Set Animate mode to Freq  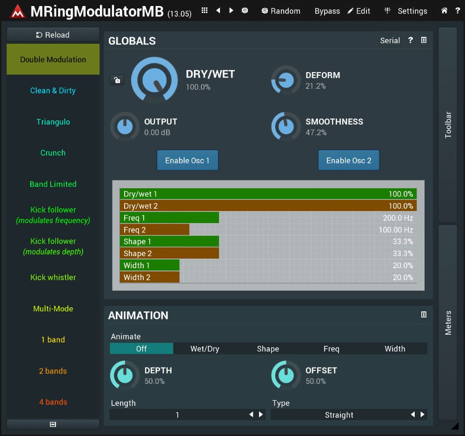pyautogui.click(x=331, y=349)
